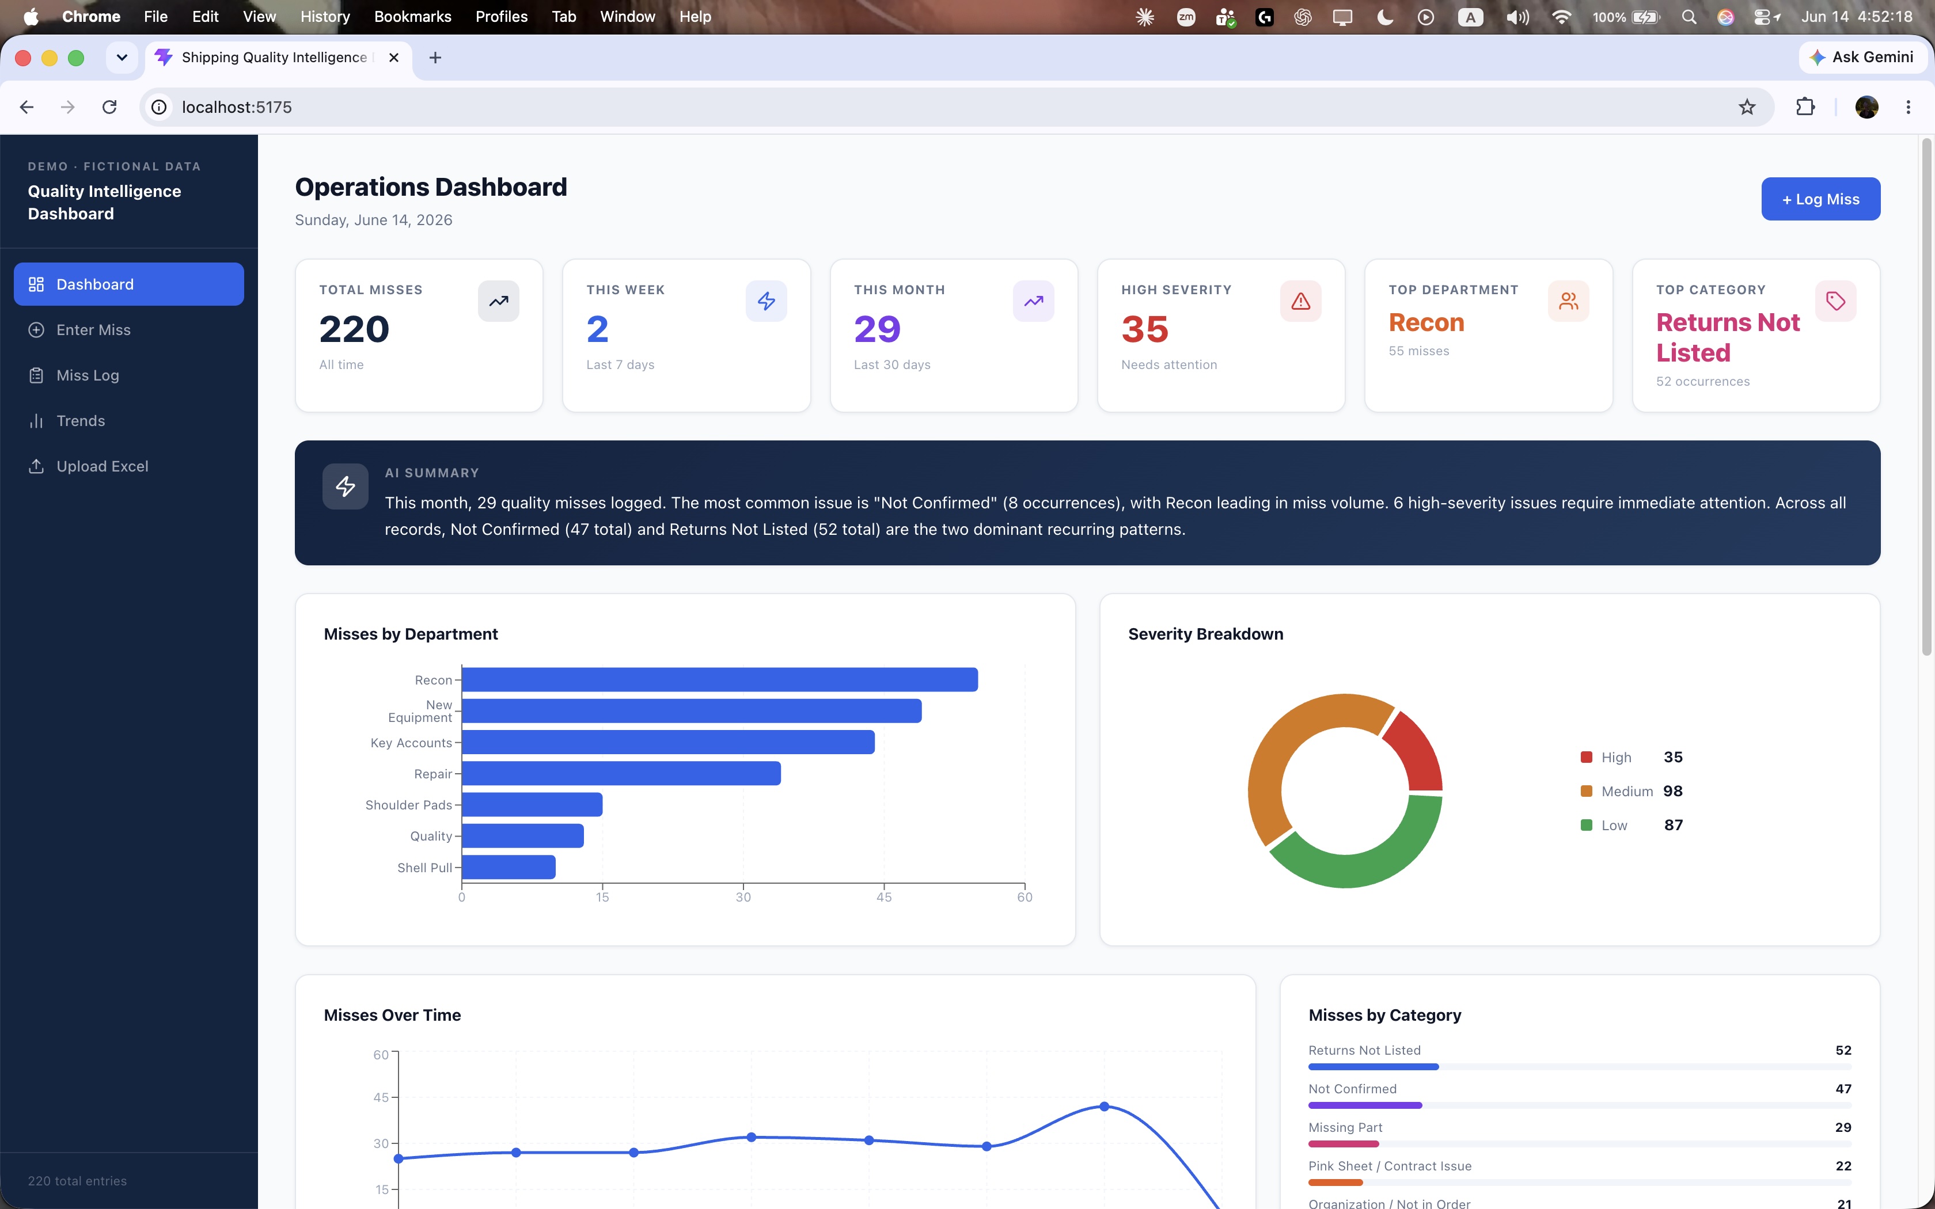The height and width of the screenshot is (1209, 1935).
Task: Bookmark this page with the star icon
Action: coord(1747,107)
